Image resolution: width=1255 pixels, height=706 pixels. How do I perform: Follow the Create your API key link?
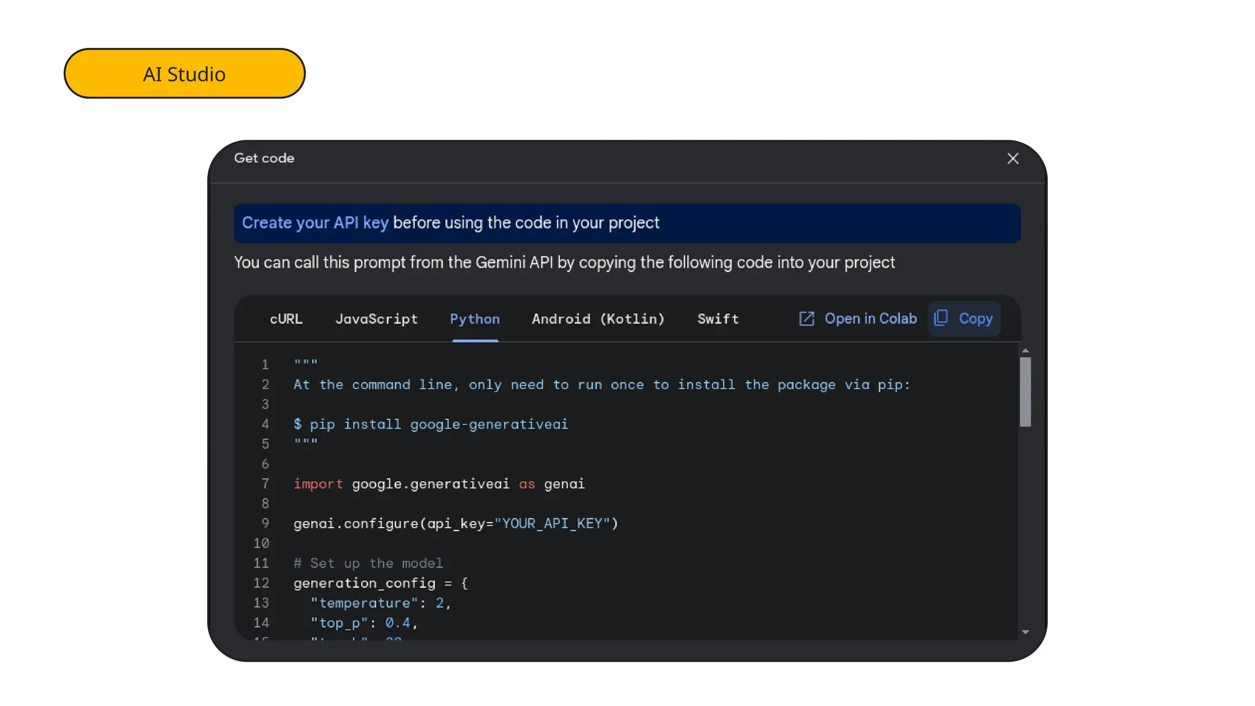tap(315, 222)
